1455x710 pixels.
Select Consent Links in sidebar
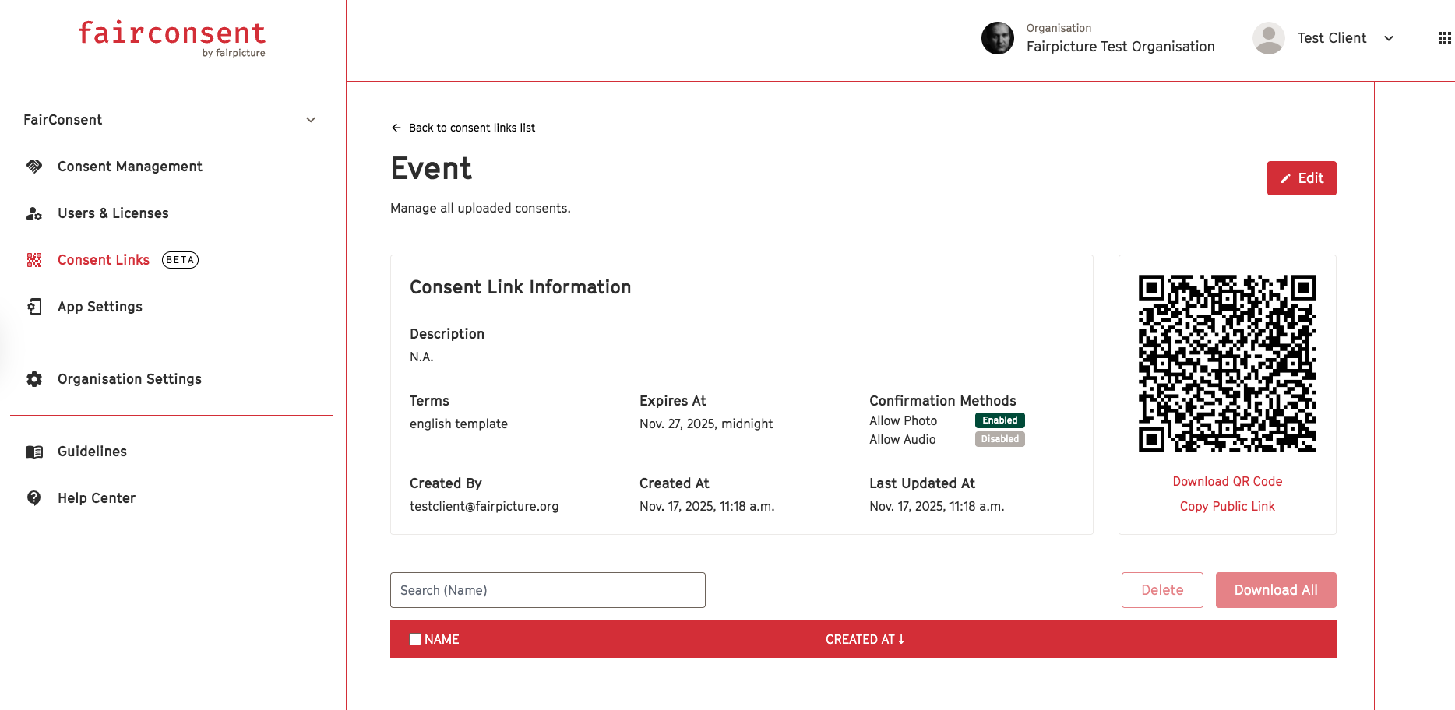(104, 260)
